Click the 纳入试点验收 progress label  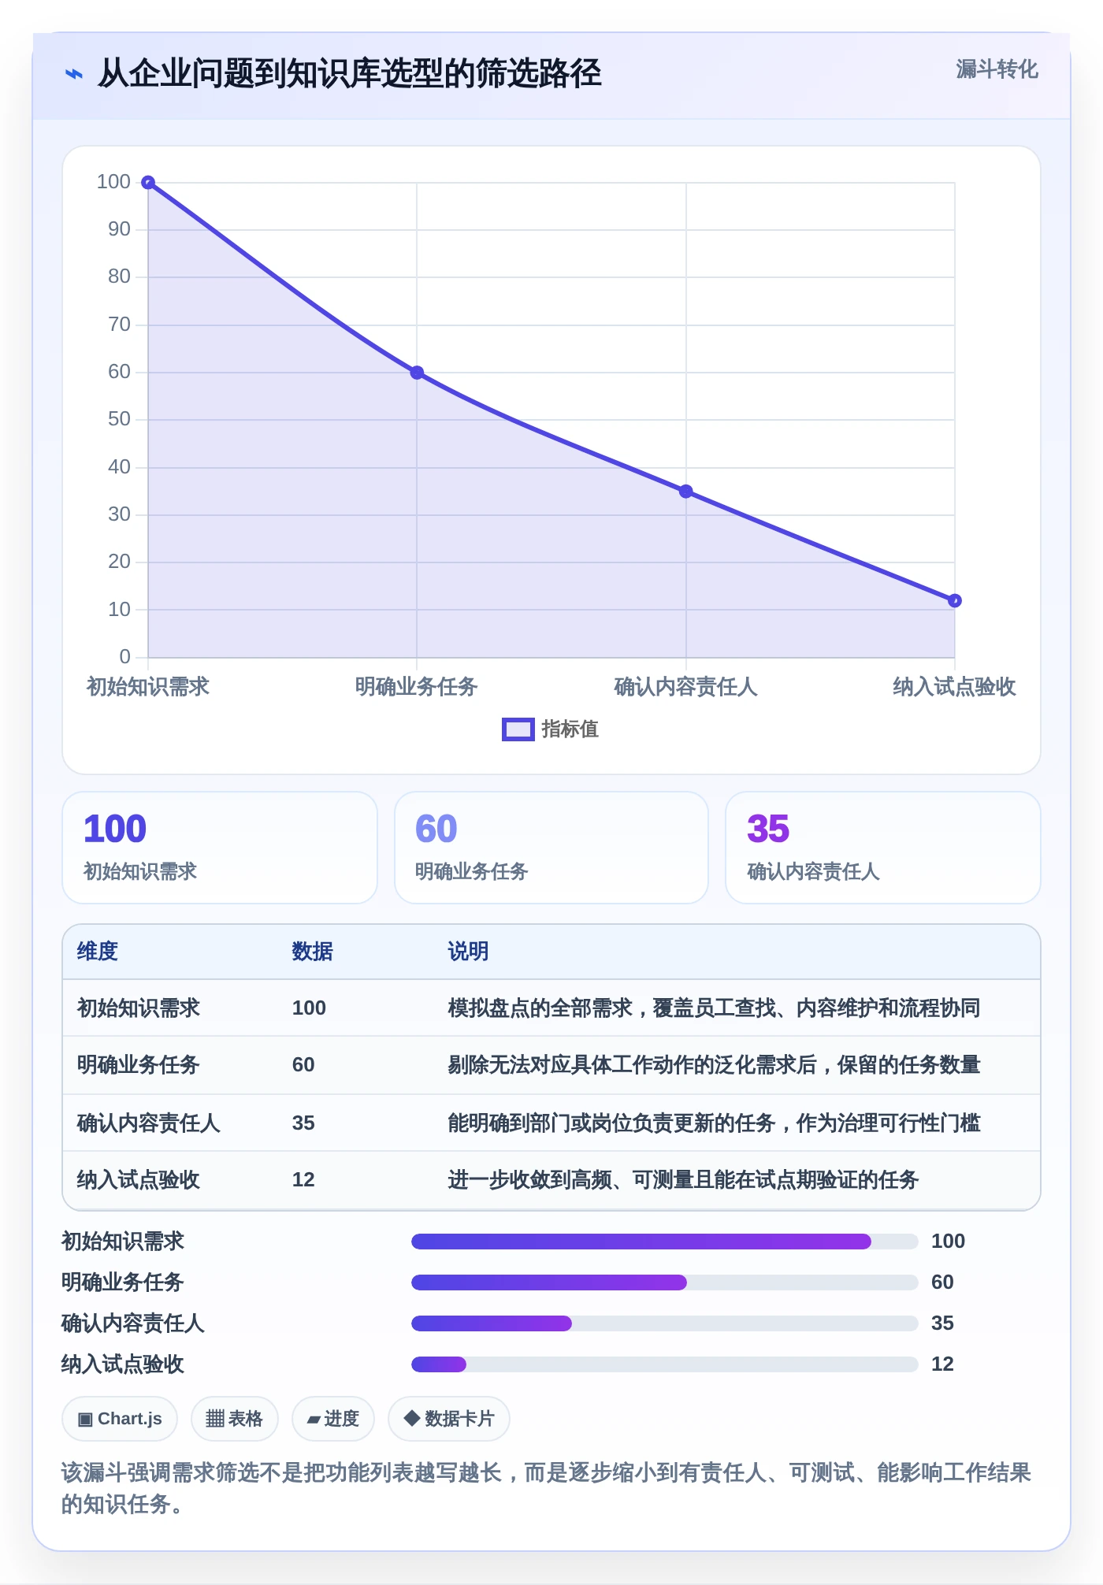pyautogui.click(x=123, y=1364)
